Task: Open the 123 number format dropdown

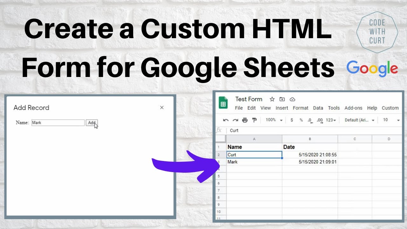Action: (331, 120)
